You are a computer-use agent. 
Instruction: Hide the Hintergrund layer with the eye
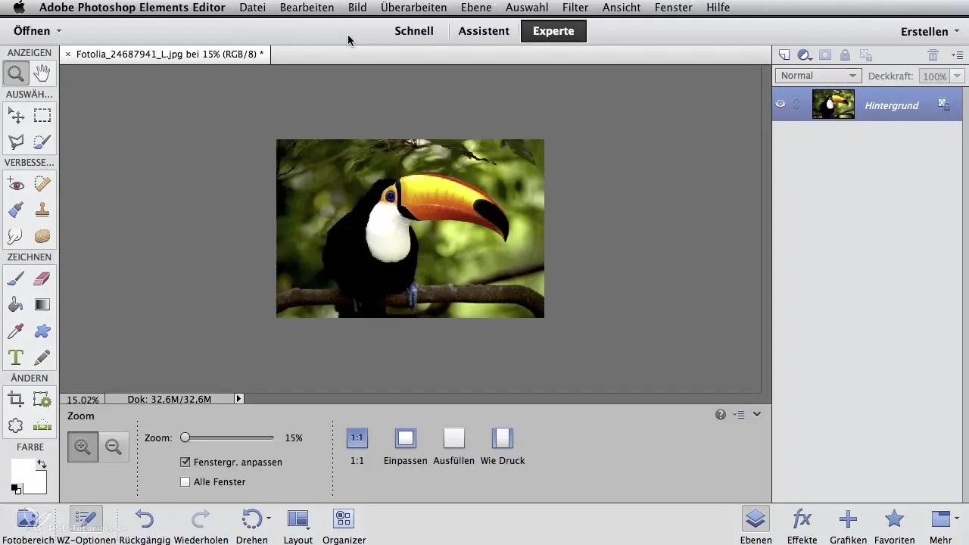pos(780,104)
